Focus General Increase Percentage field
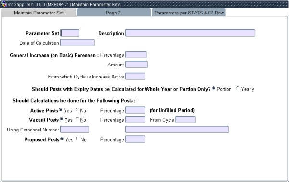This screenshot has height=182, width=289. point(136,55)
